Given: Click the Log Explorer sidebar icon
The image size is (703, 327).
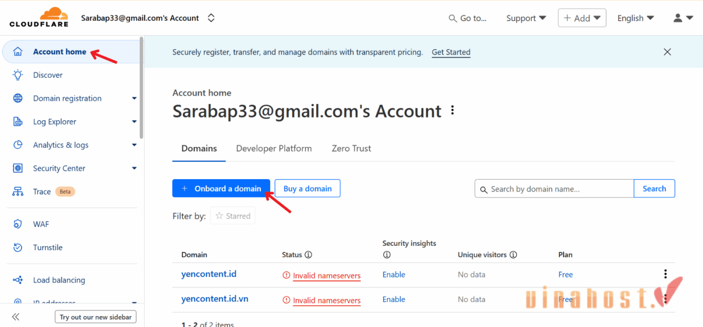Looking at the screenshot, I should point(17,121).
